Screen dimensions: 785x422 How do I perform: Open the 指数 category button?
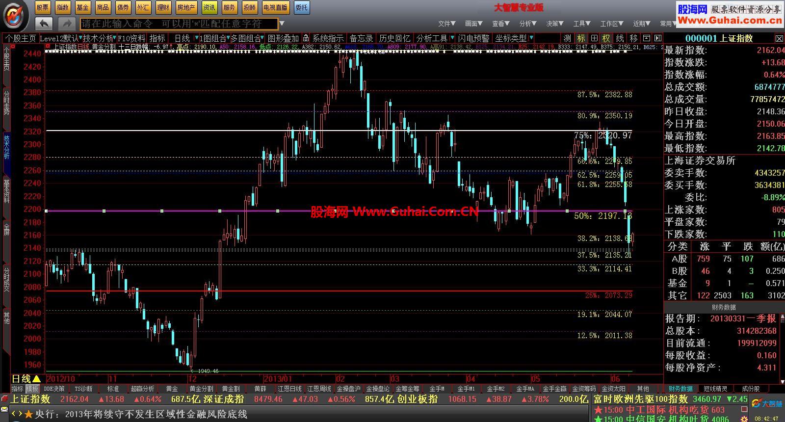[x=63, y=7]
